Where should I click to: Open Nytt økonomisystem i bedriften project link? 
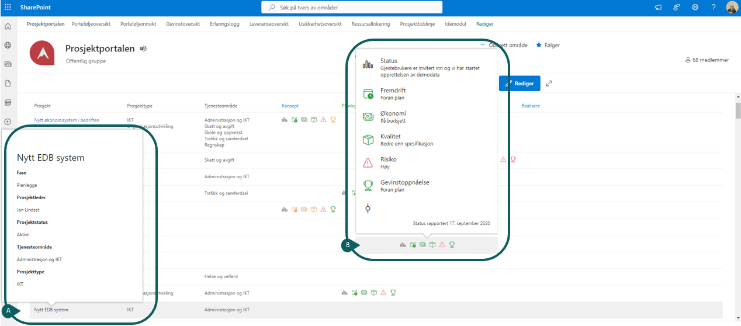(x=67, y=120)
